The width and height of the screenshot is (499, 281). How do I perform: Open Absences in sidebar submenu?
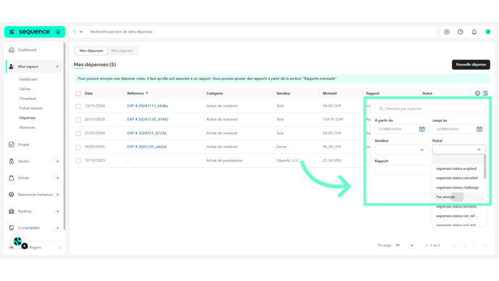tap(27, 128)
